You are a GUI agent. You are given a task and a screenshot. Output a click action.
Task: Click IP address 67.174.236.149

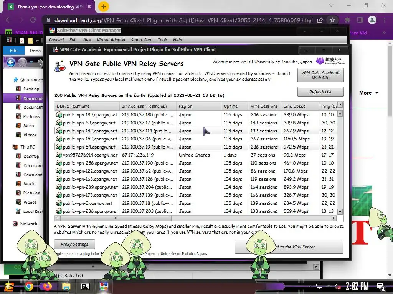138,155
